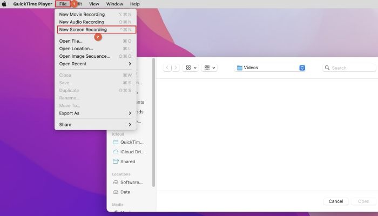
Task: Open the Window menu
Action: pos(114,4)
